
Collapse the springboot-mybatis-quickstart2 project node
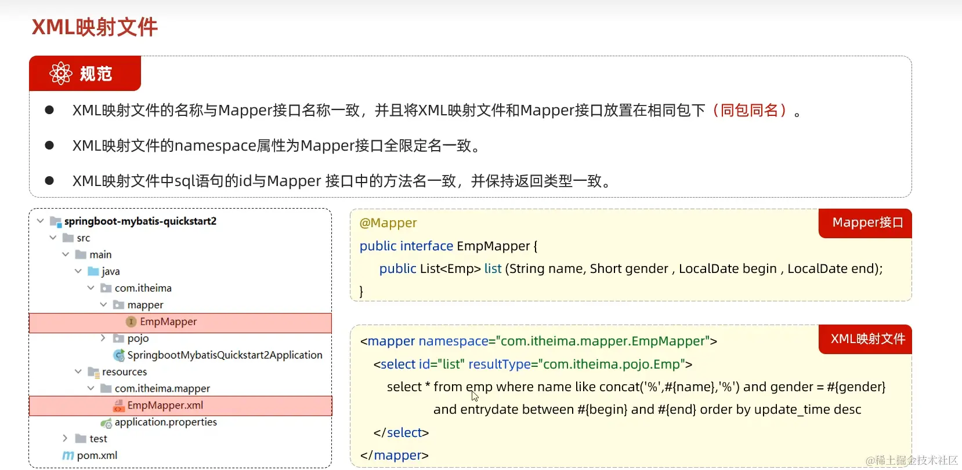pos(40,221)
